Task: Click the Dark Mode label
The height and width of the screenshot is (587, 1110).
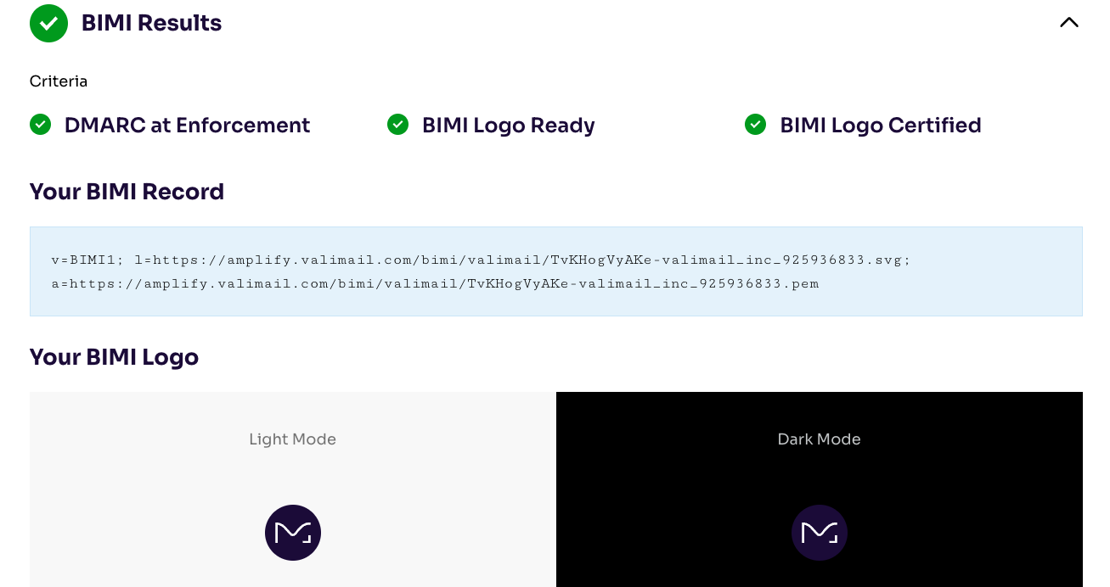Action: click(x=819, y=439)
